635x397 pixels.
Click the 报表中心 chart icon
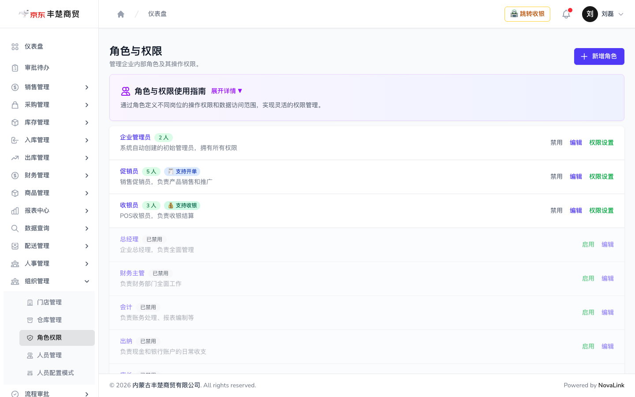tap(15, 211)
